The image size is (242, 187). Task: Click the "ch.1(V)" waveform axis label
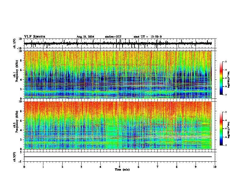[x=15, y=43]
